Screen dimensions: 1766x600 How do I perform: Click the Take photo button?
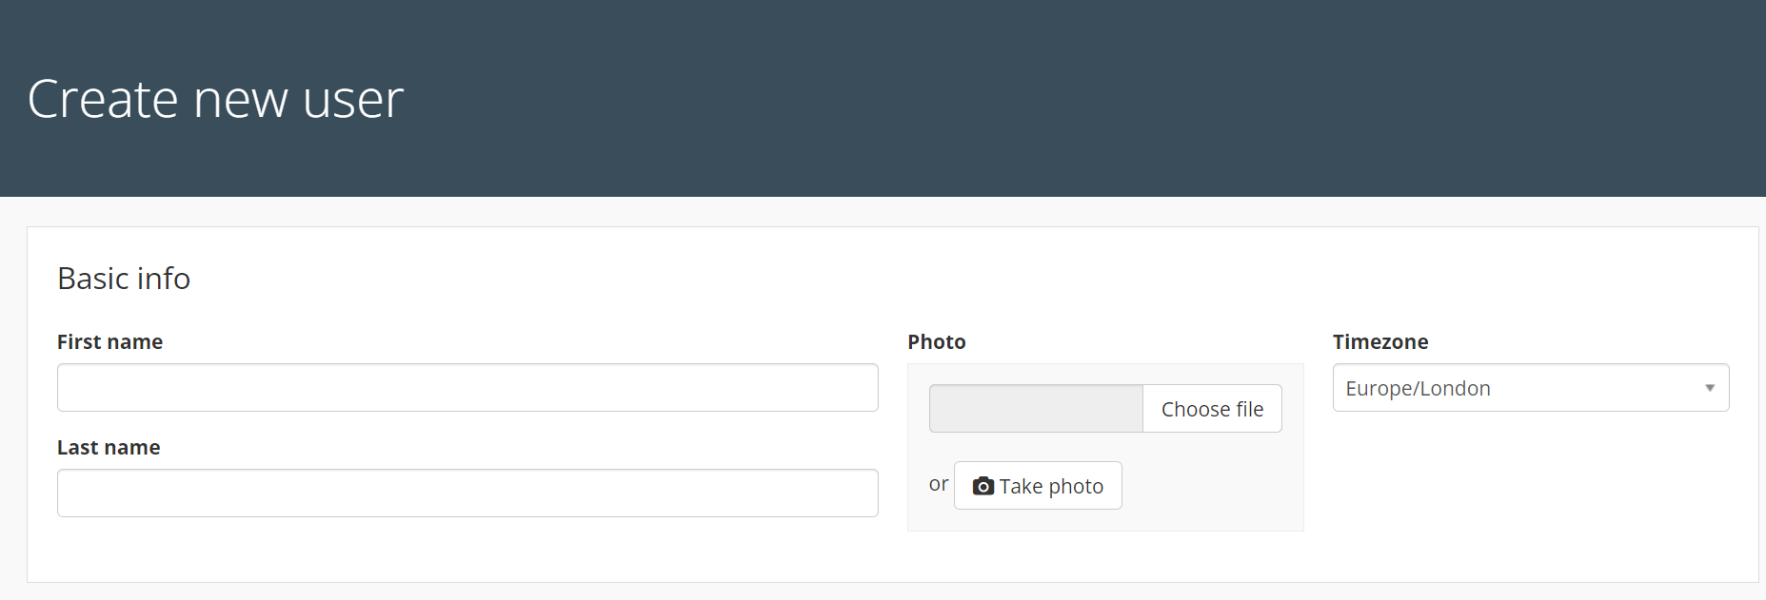(x=1038, y=486)
